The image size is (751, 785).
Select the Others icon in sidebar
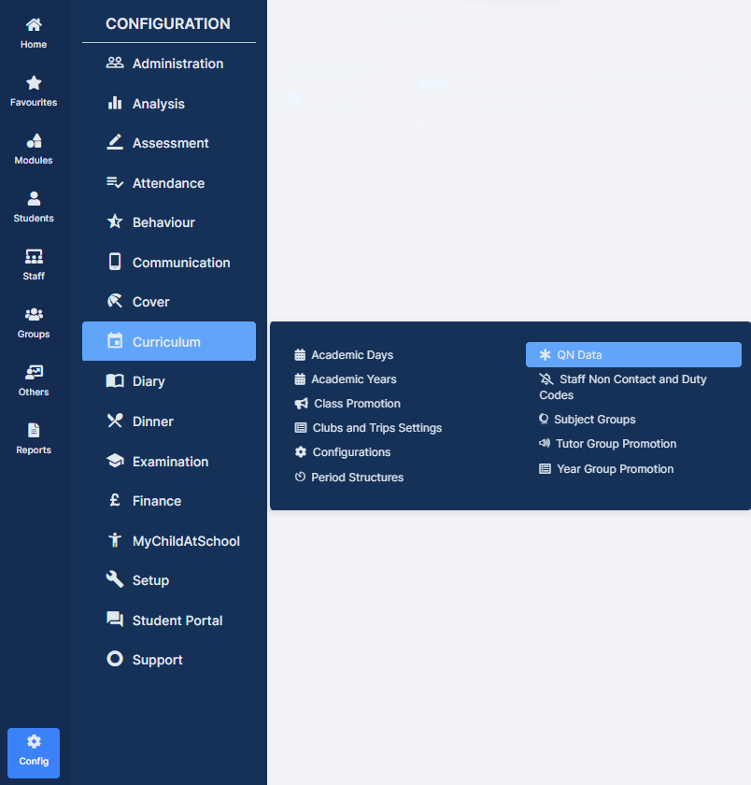point(34,373)
